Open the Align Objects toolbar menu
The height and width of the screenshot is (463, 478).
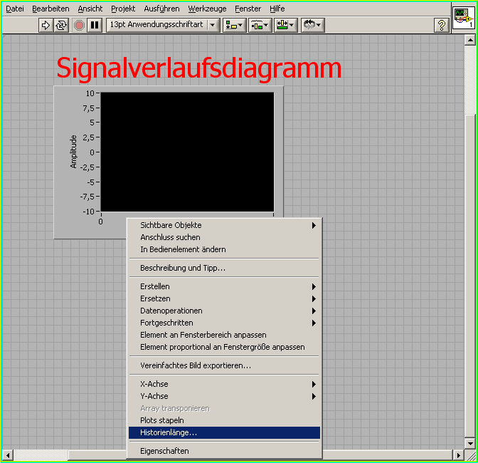click(x=235, y=25)
